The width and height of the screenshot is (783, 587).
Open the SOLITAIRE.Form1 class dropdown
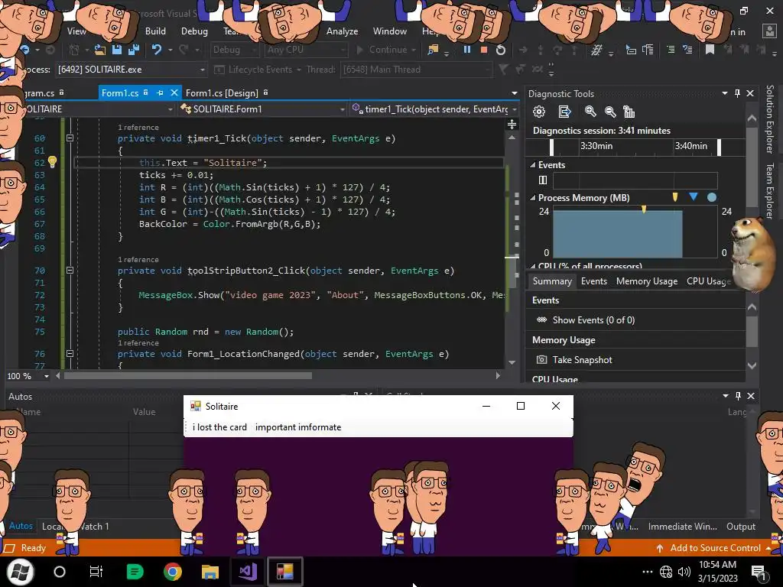click(x=263, y=109)
